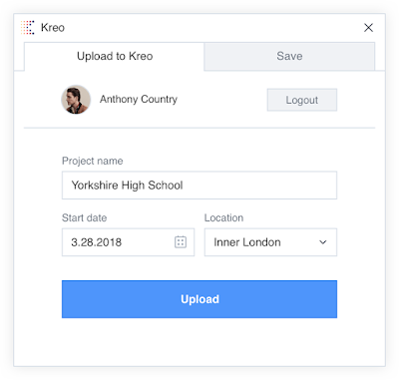The width and height of the screenshot is (399, 380).
Task: Open the Inner London location dropdown
Action: point(270,242)
